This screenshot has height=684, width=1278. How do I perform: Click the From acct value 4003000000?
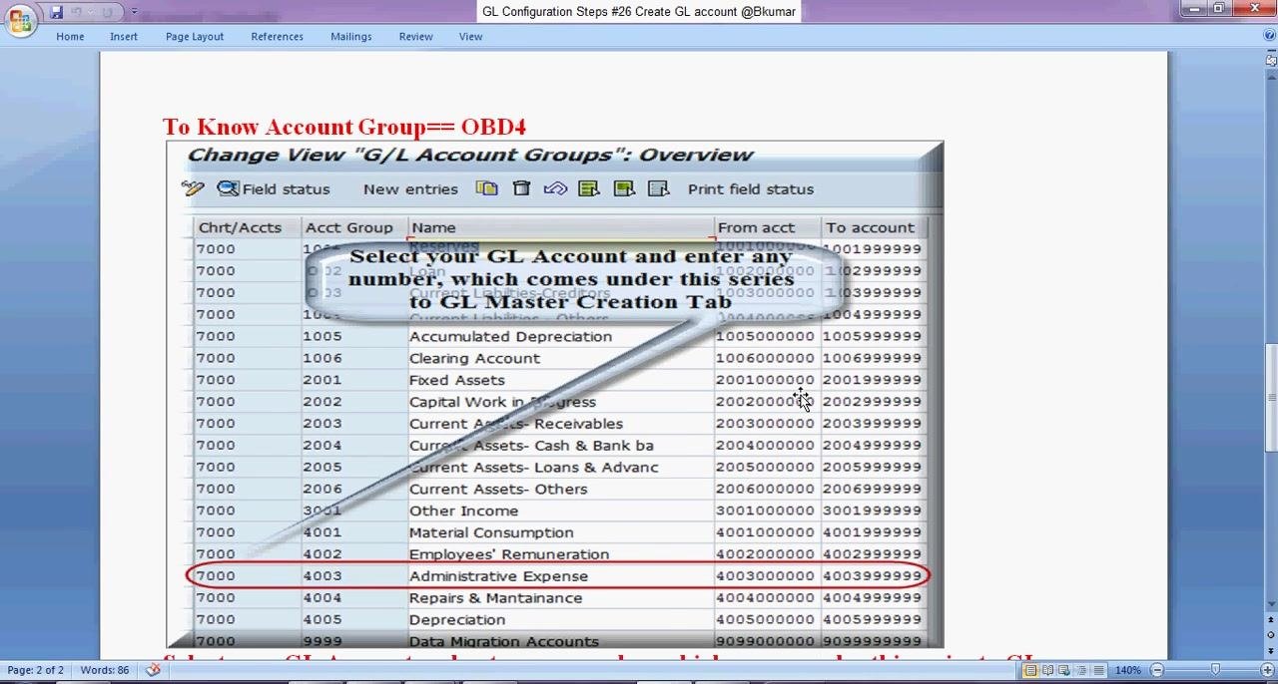click(x=765, y=576)
